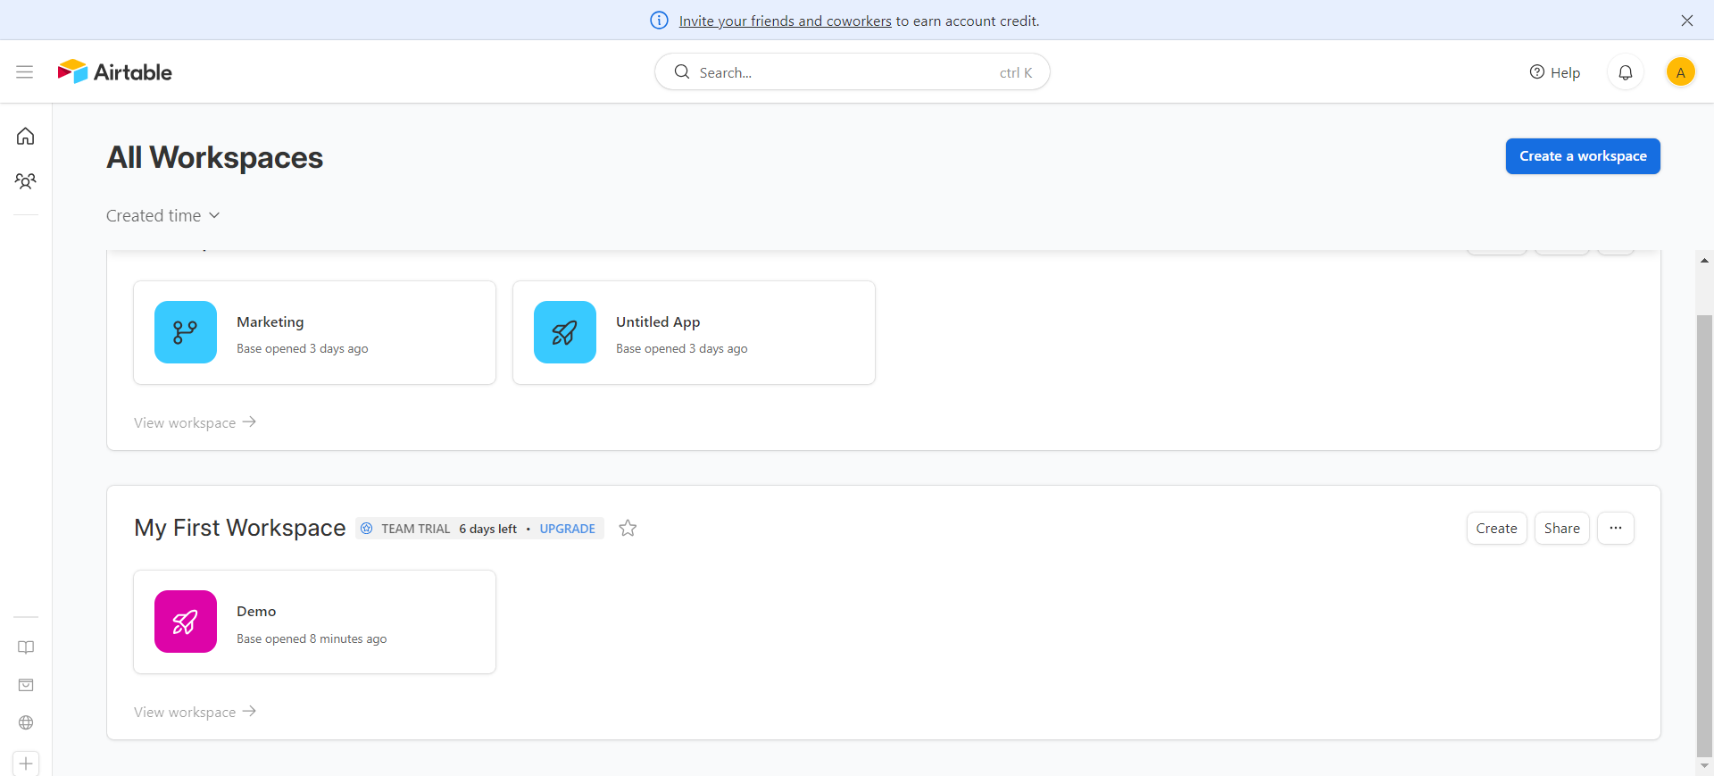Click "Base opened 8 minutes ago" text
This screenshot has width=1714, height=776.
[312, 639]
